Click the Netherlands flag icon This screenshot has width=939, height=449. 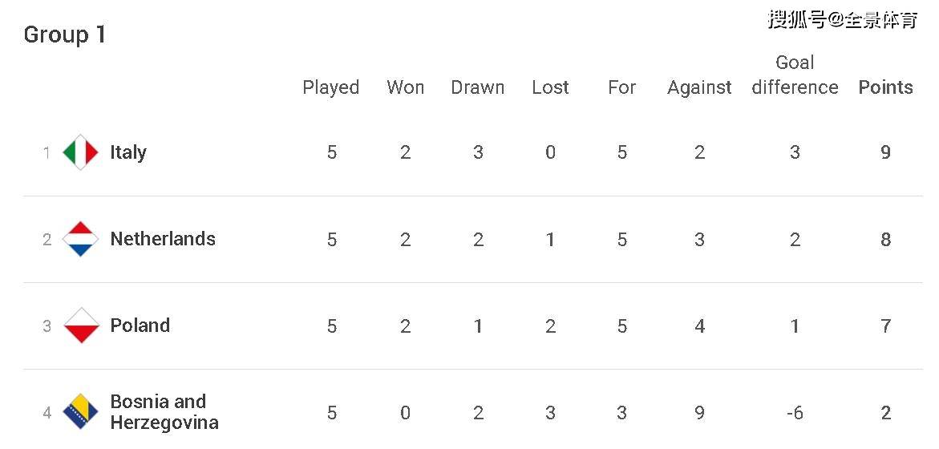(x=80, y=239)
